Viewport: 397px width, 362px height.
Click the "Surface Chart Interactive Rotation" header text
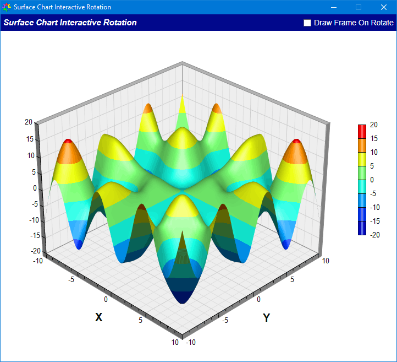click(x=70, y=23)
